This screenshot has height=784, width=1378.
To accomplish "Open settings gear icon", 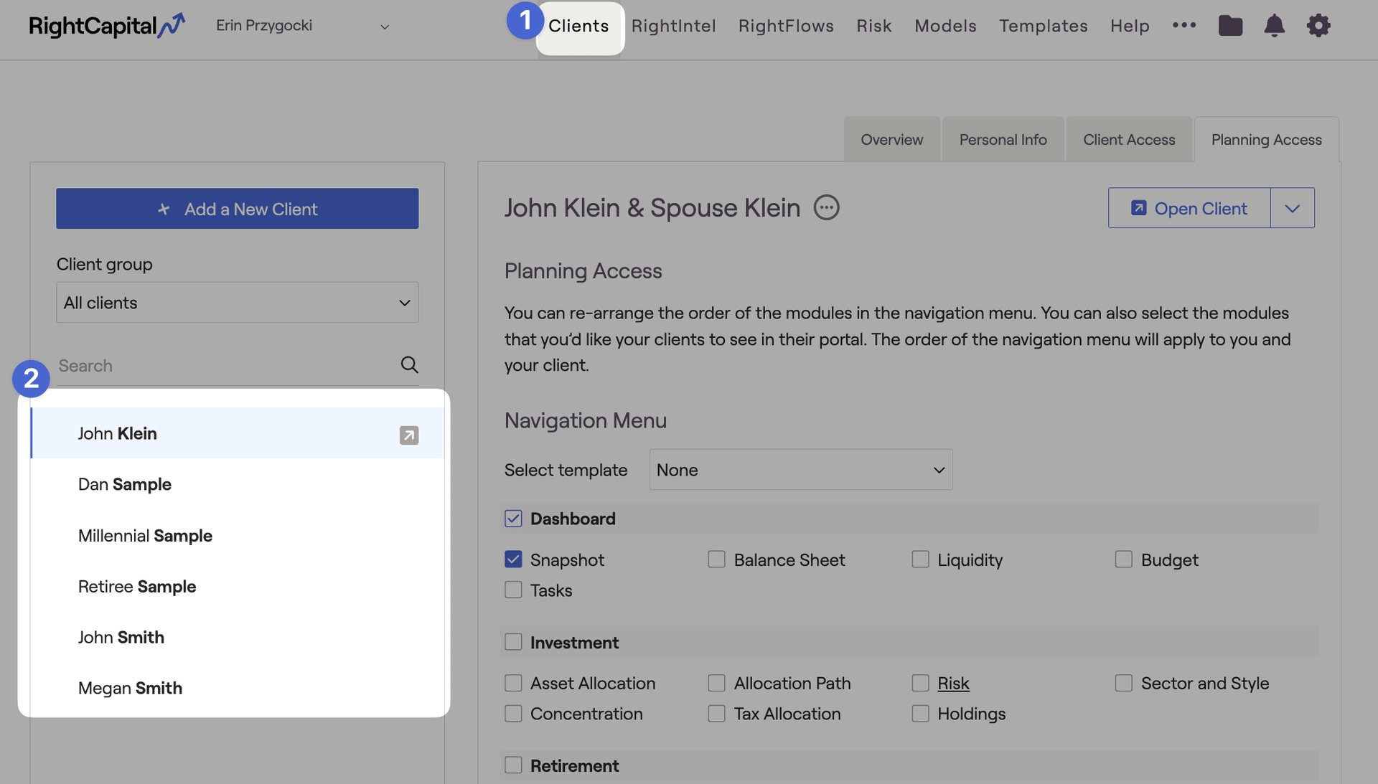I will click(1318, 26).
